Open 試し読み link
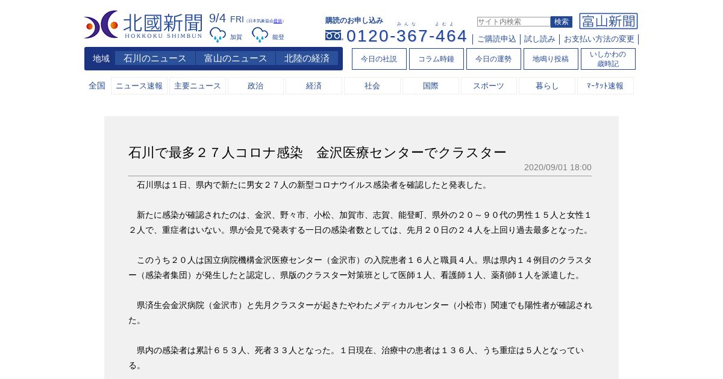723x379 pixels. 540,39
